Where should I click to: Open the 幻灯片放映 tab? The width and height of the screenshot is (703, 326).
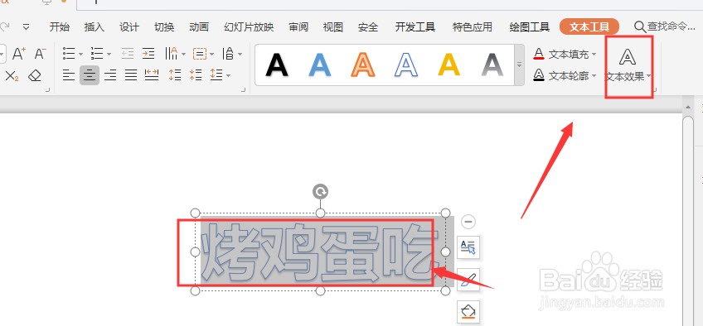pos(249,26)
